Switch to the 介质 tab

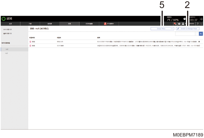(x=30, y=24)
